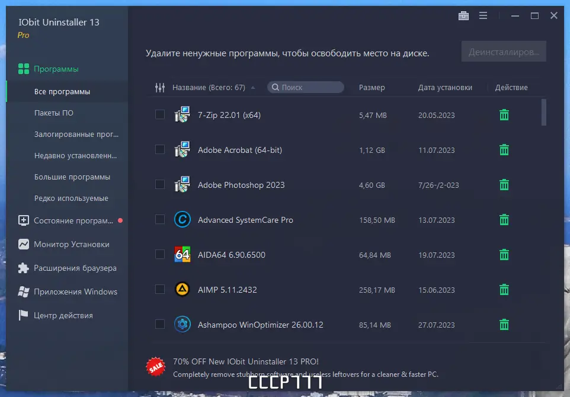Viewport: 570px width, 397px height.
Task: Click the Advanced SystemCare Pro logo icon
Action: [182, 219]
